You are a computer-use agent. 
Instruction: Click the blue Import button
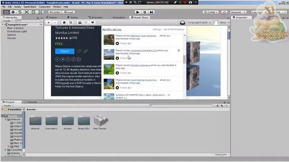(65, 51)
